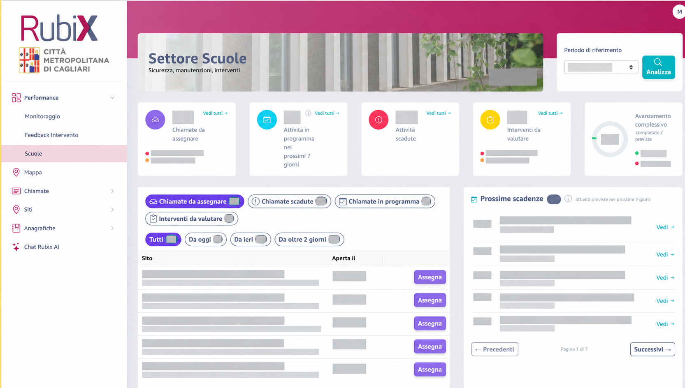Go to Successivi page of scadenze

(652, 349)
